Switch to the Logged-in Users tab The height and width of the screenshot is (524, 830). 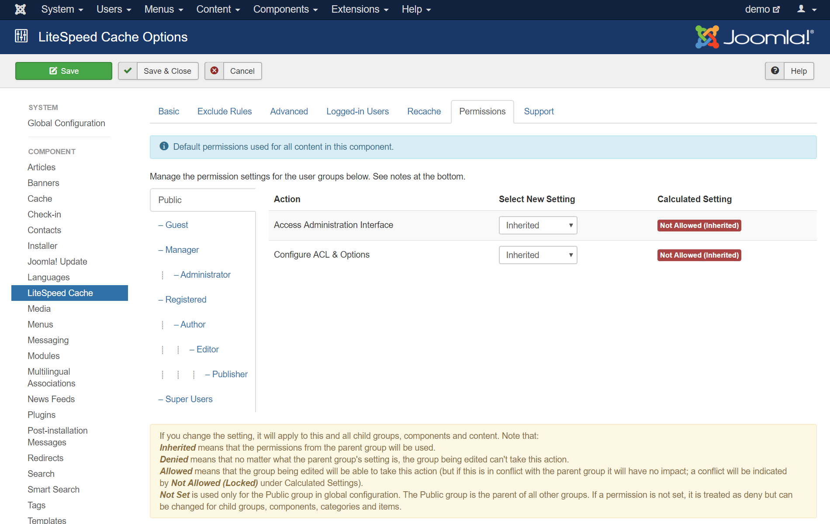[x=357, y=111]
